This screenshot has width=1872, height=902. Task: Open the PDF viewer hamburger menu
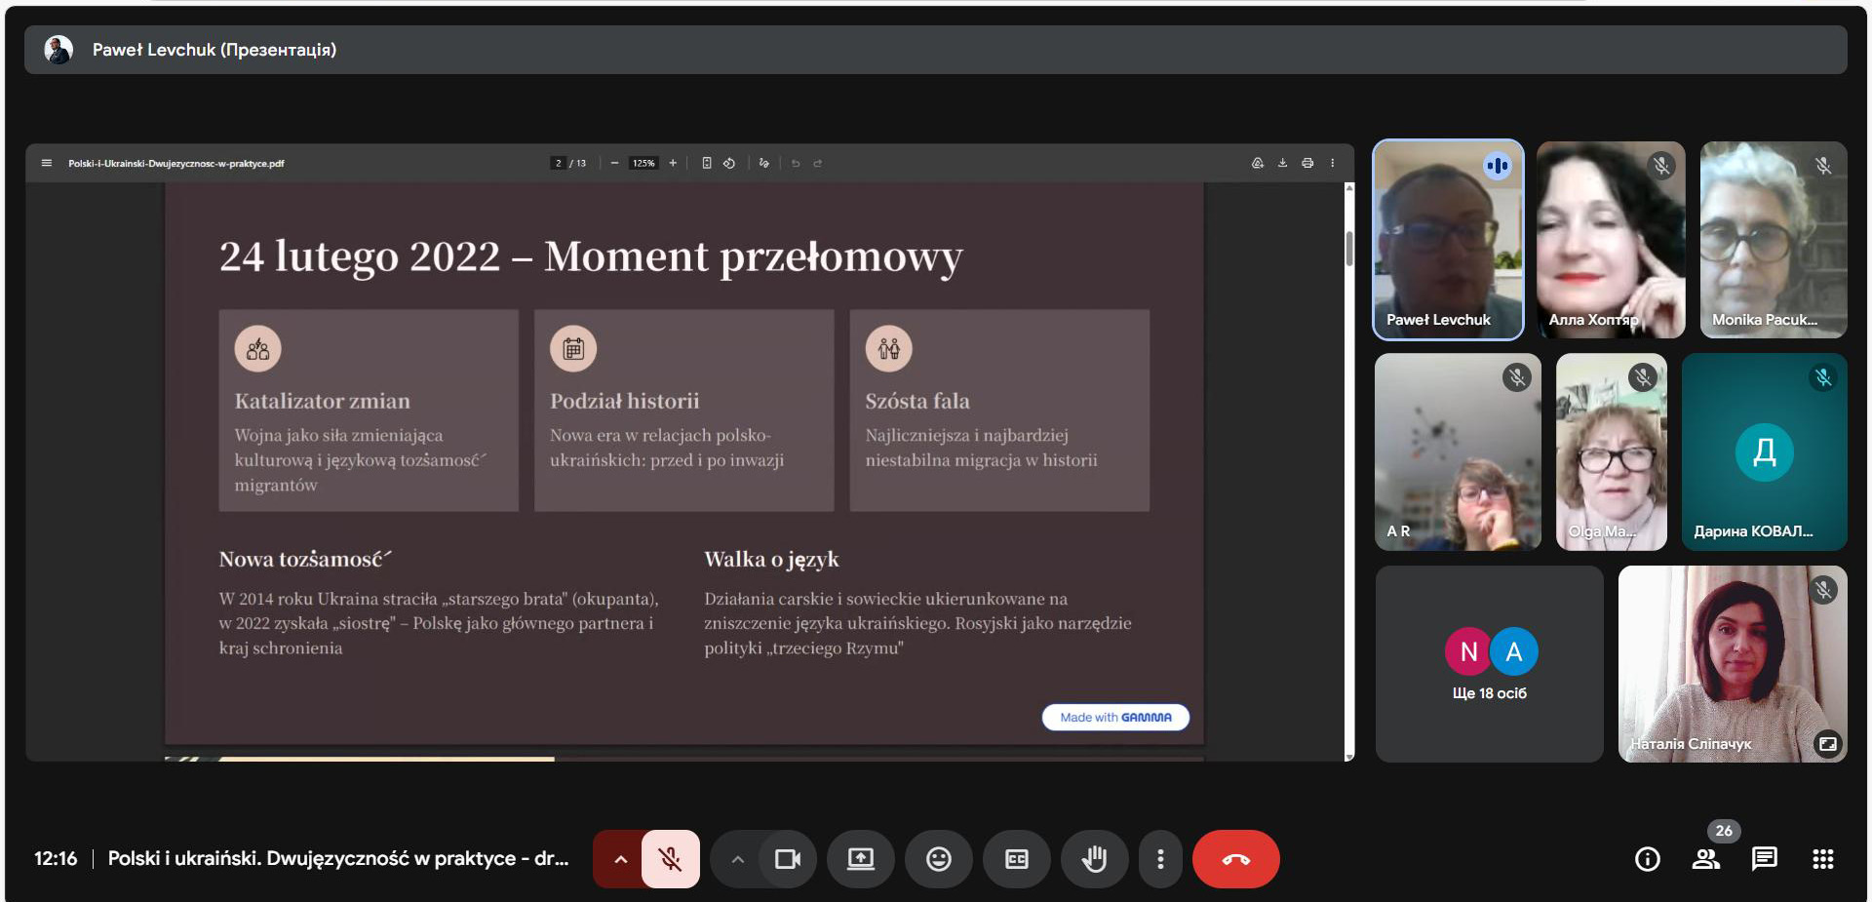click(46, 163)
